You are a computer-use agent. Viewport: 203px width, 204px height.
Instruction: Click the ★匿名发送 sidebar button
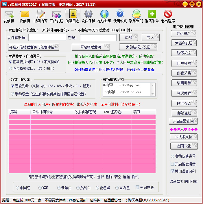(x=184, y=43)
